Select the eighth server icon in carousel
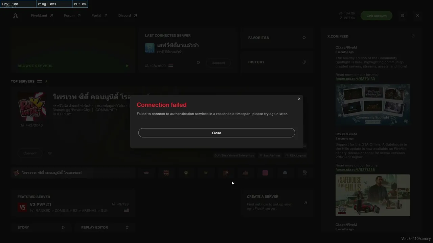Screen dimensions: 433x243 (285, 173)
